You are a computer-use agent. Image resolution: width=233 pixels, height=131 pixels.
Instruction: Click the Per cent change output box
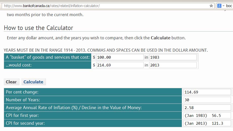click(207, 92)
